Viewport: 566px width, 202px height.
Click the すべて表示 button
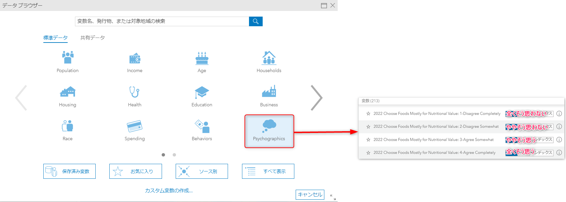268,171
